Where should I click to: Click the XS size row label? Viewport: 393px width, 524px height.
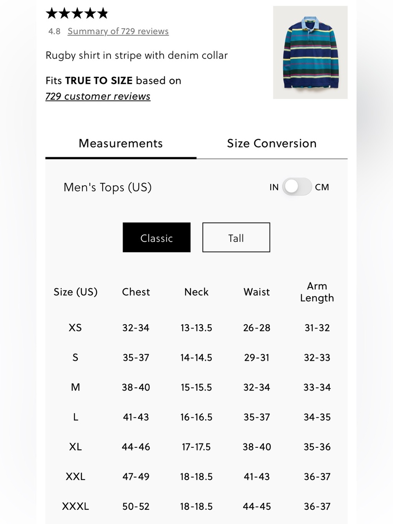75,327
